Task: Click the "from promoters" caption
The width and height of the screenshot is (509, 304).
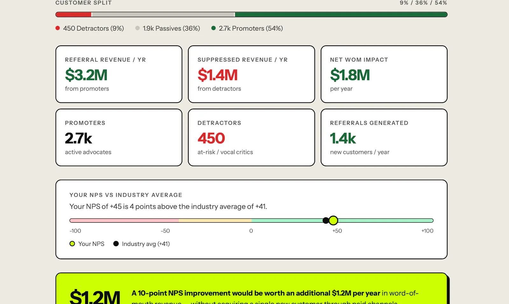Action: click(x=87, y=89)
